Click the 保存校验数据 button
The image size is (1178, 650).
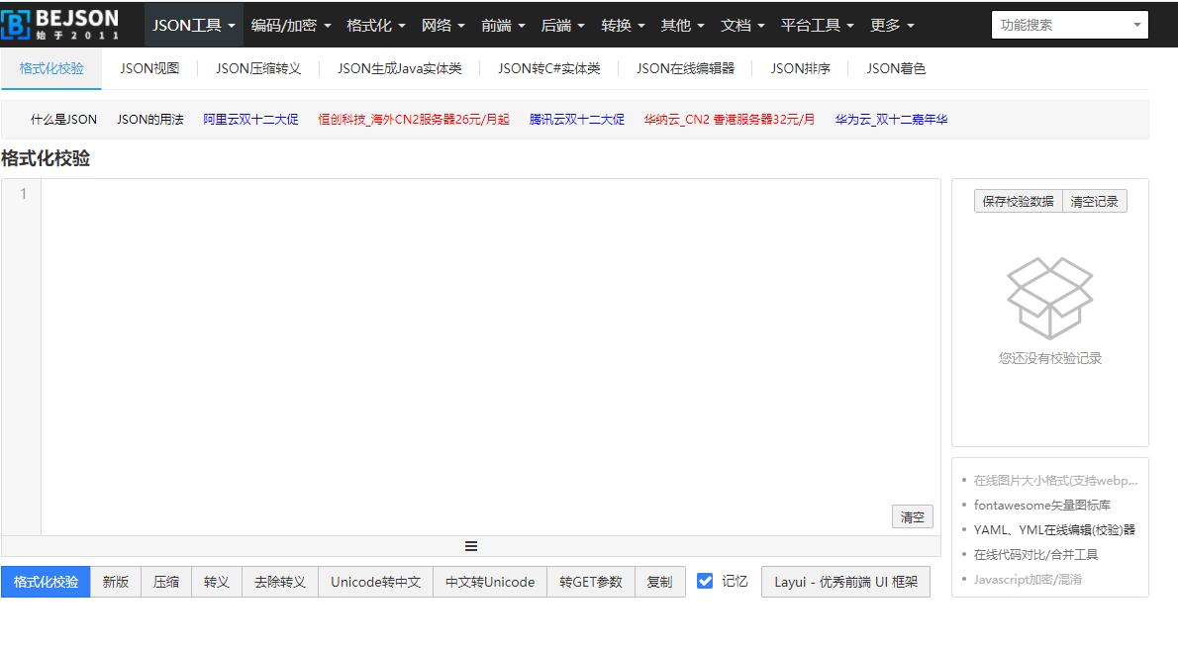1018,201
